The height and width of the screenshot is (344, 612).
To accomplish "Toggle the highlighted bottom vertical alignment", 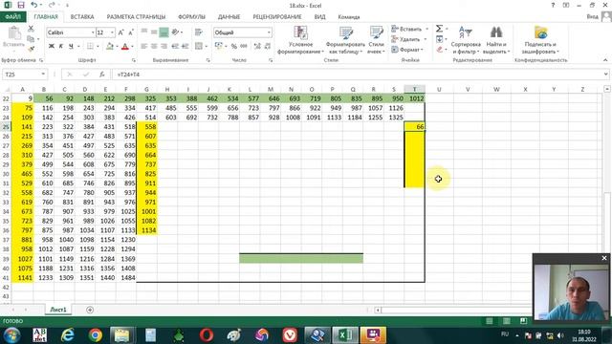I will (164, 32).
